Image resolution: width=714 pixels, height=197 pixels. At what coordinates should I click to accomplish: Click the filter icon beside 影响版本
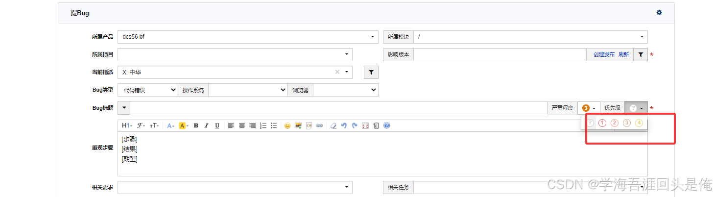click(x=641, y=55)
